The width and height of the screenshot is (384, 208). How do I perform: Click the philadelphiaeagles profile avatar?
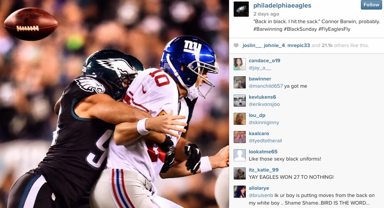(241, 9)
